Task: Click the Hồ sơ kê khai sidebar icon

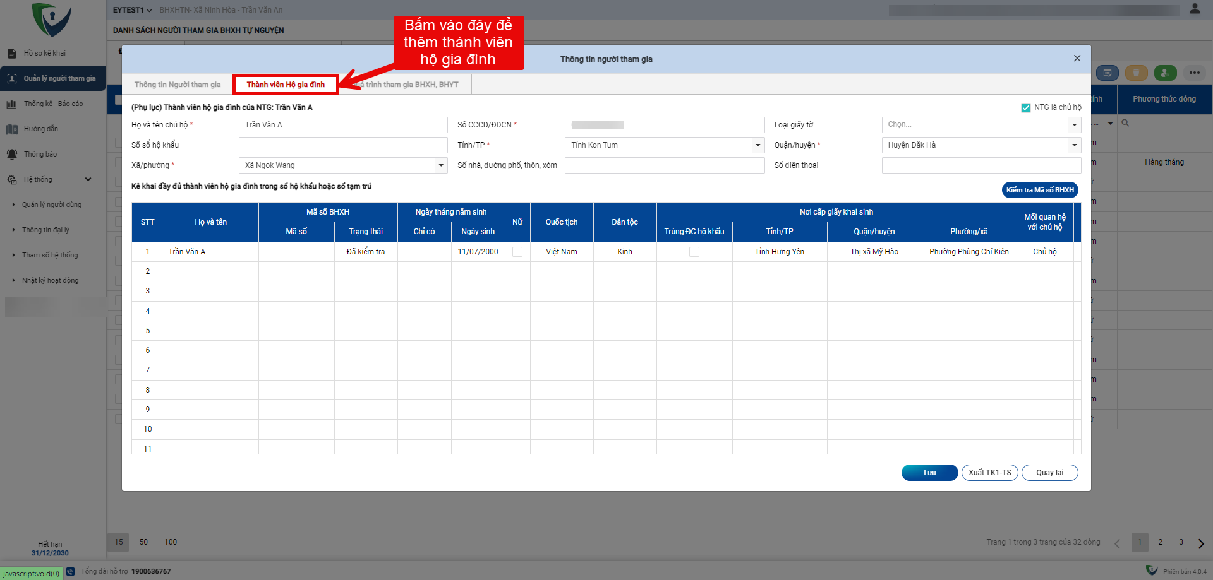Action: [11, 54]
